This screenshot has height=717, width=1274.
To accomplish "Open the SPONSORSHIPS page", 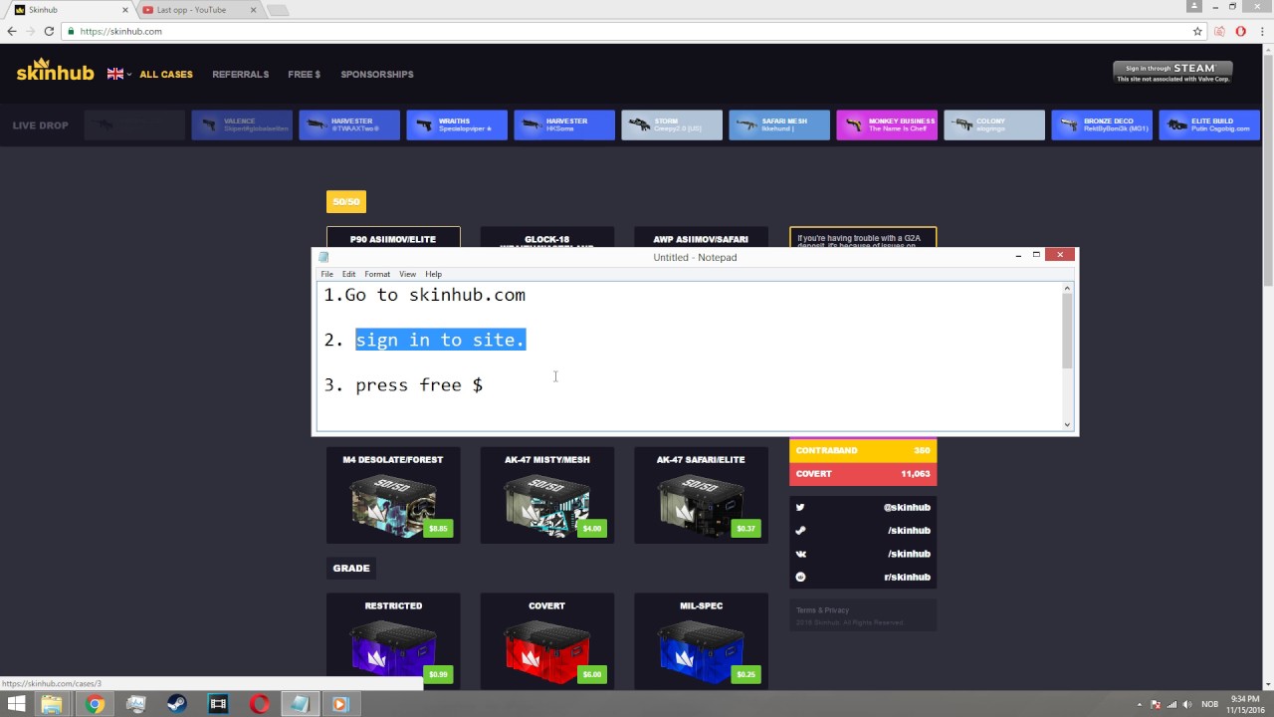I will tap(377, 75).
